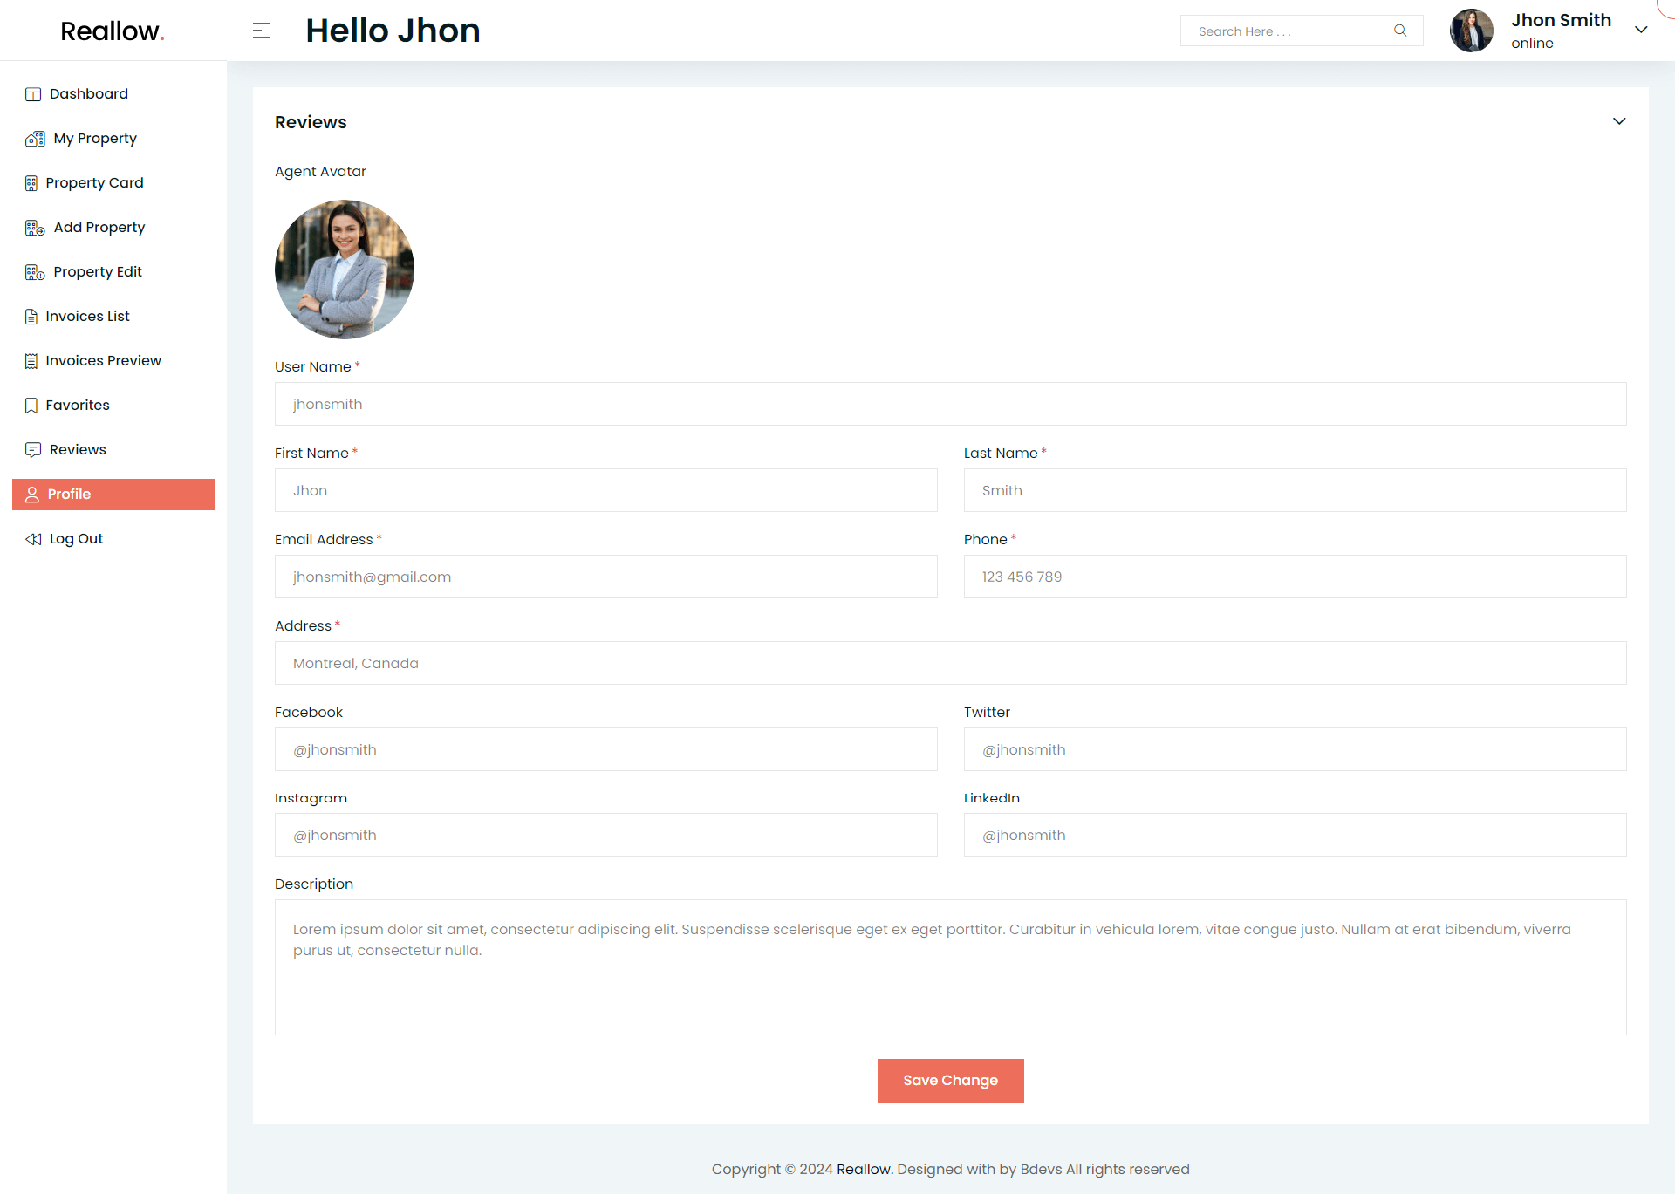Click Log Out in sidebar
Image resolution: width=1675 pixels, height=1195 pixels.
(113, 539)
